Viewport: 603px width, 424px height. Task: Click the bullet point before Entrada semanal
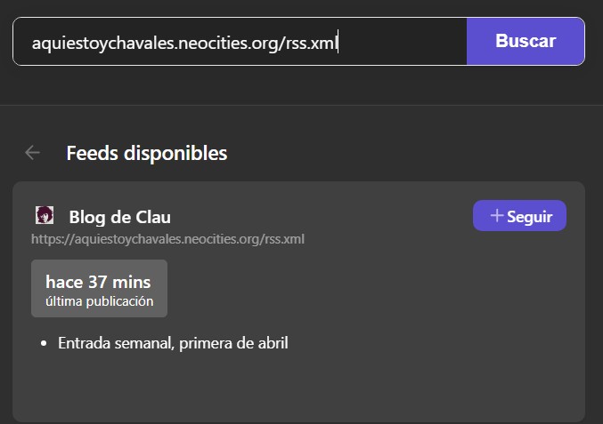click(x=45, y=343)
